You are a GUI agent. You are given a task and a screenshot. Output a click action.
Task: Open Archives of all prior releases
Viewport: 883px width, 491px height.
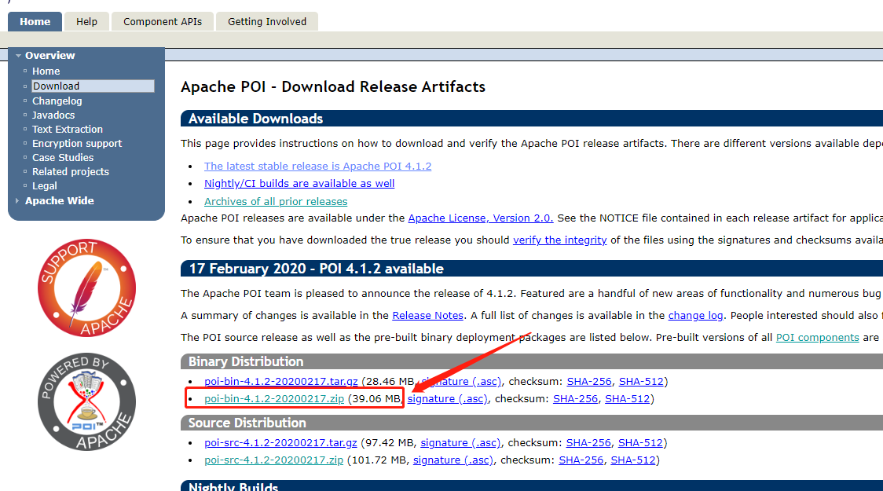tap(276, 202)
